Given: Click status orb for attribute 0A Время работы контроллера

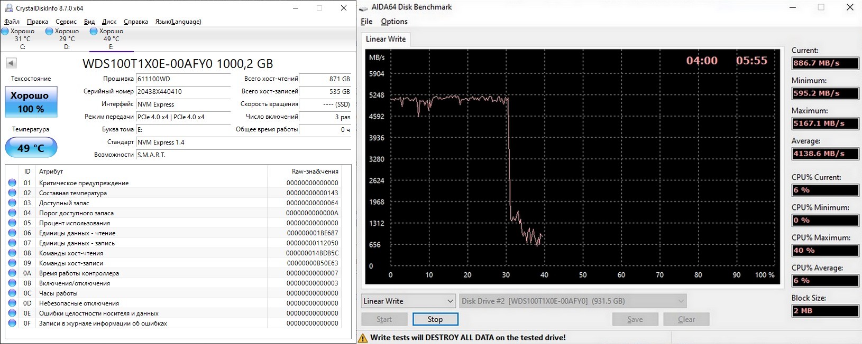Looking at the screenshot, I should pyautogui.click(x=12, y=273).
